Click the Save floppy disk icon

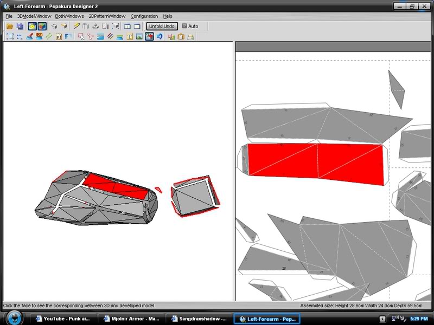[20, 26]
